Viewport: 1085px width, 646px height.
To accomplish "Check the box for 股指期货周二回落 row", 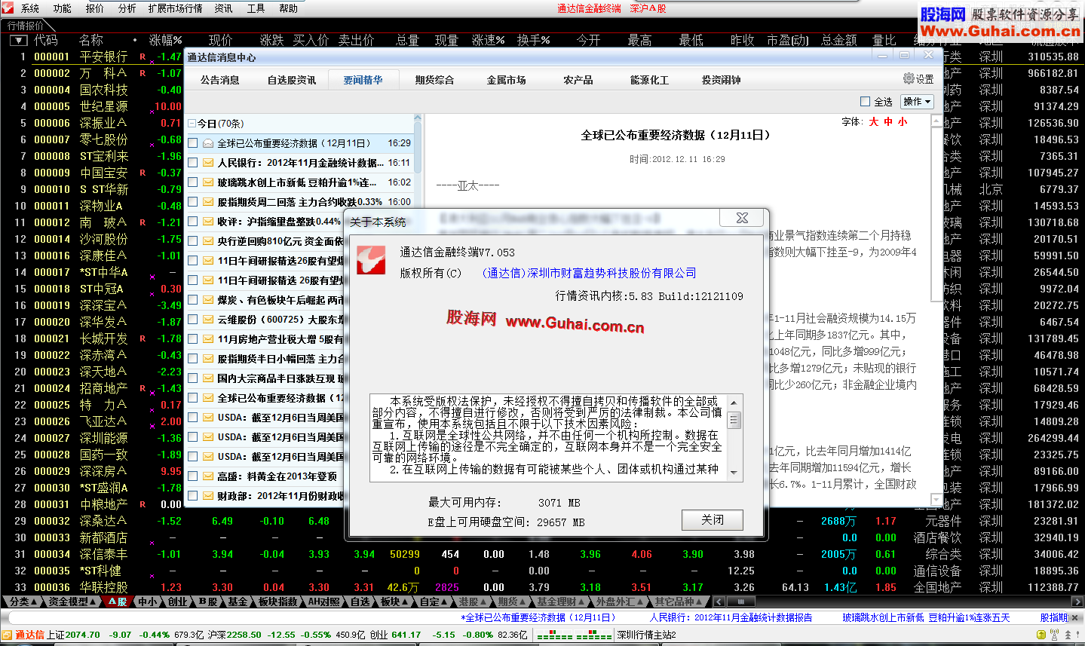I will 193,202.
